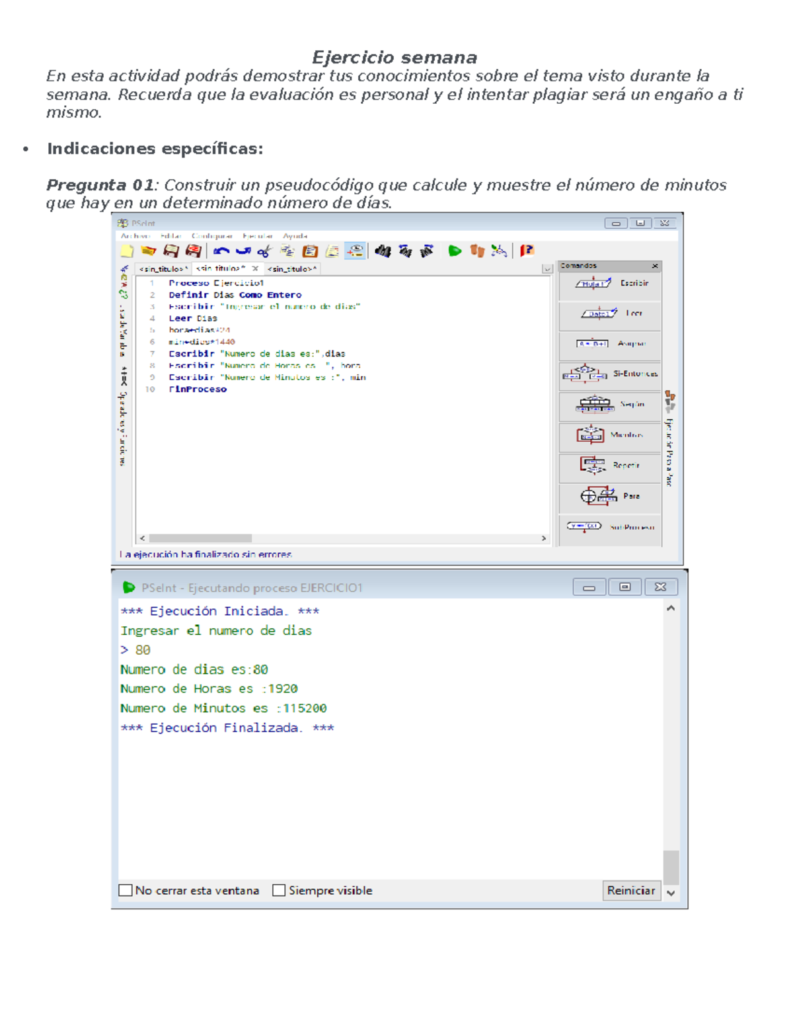This screenshot has width=793, height=1027.
Task: Open the Archivo menu
Action: click(135, 236)
